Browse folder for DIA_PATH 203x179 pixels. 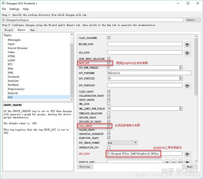click(187, 52)
